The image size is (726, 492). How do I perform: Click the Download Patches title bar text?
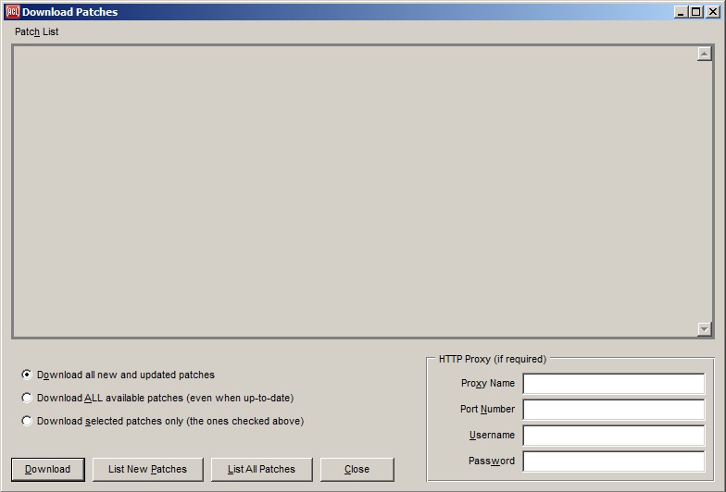pos(69,12)
